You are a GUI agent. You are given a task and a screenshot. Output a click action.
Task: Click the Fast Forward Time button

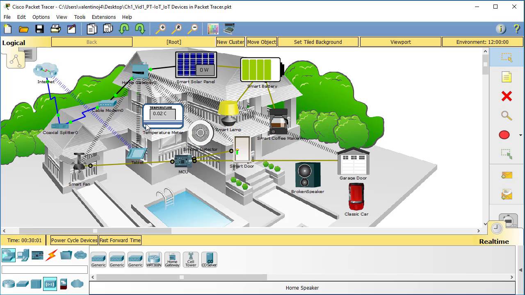tap(120, 241)
